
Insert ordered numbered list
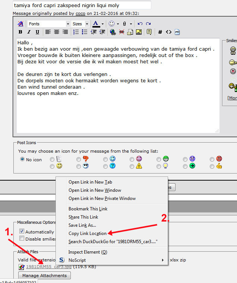click(x=76, y=32)
